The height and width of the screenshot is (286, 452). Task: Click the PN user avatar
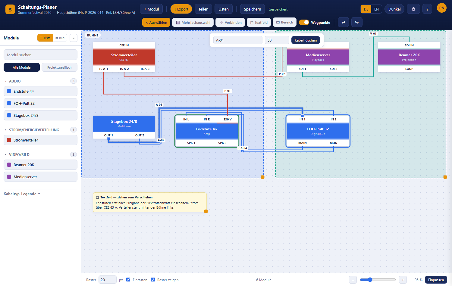442,8
